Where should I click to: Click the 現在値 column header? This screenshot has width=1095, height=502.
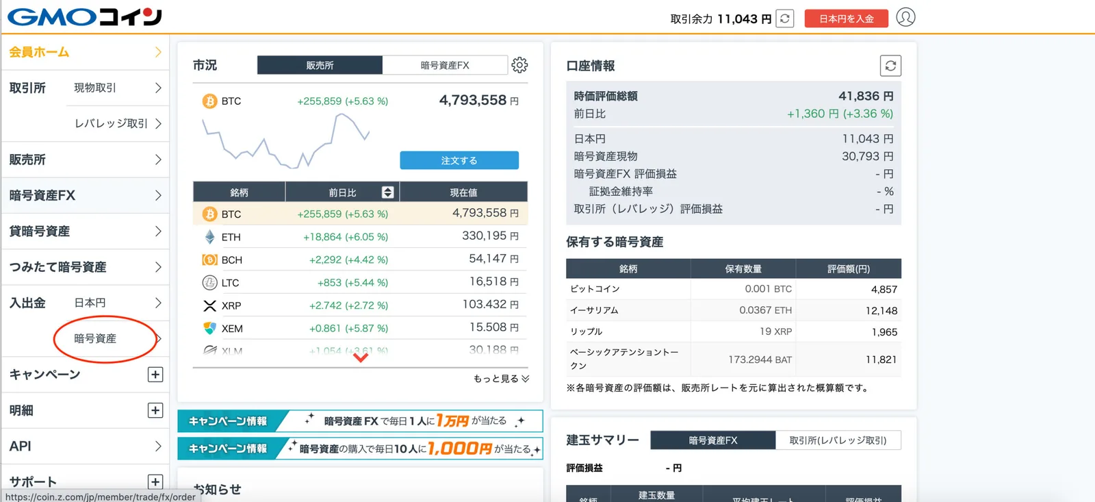click(463, 192)
